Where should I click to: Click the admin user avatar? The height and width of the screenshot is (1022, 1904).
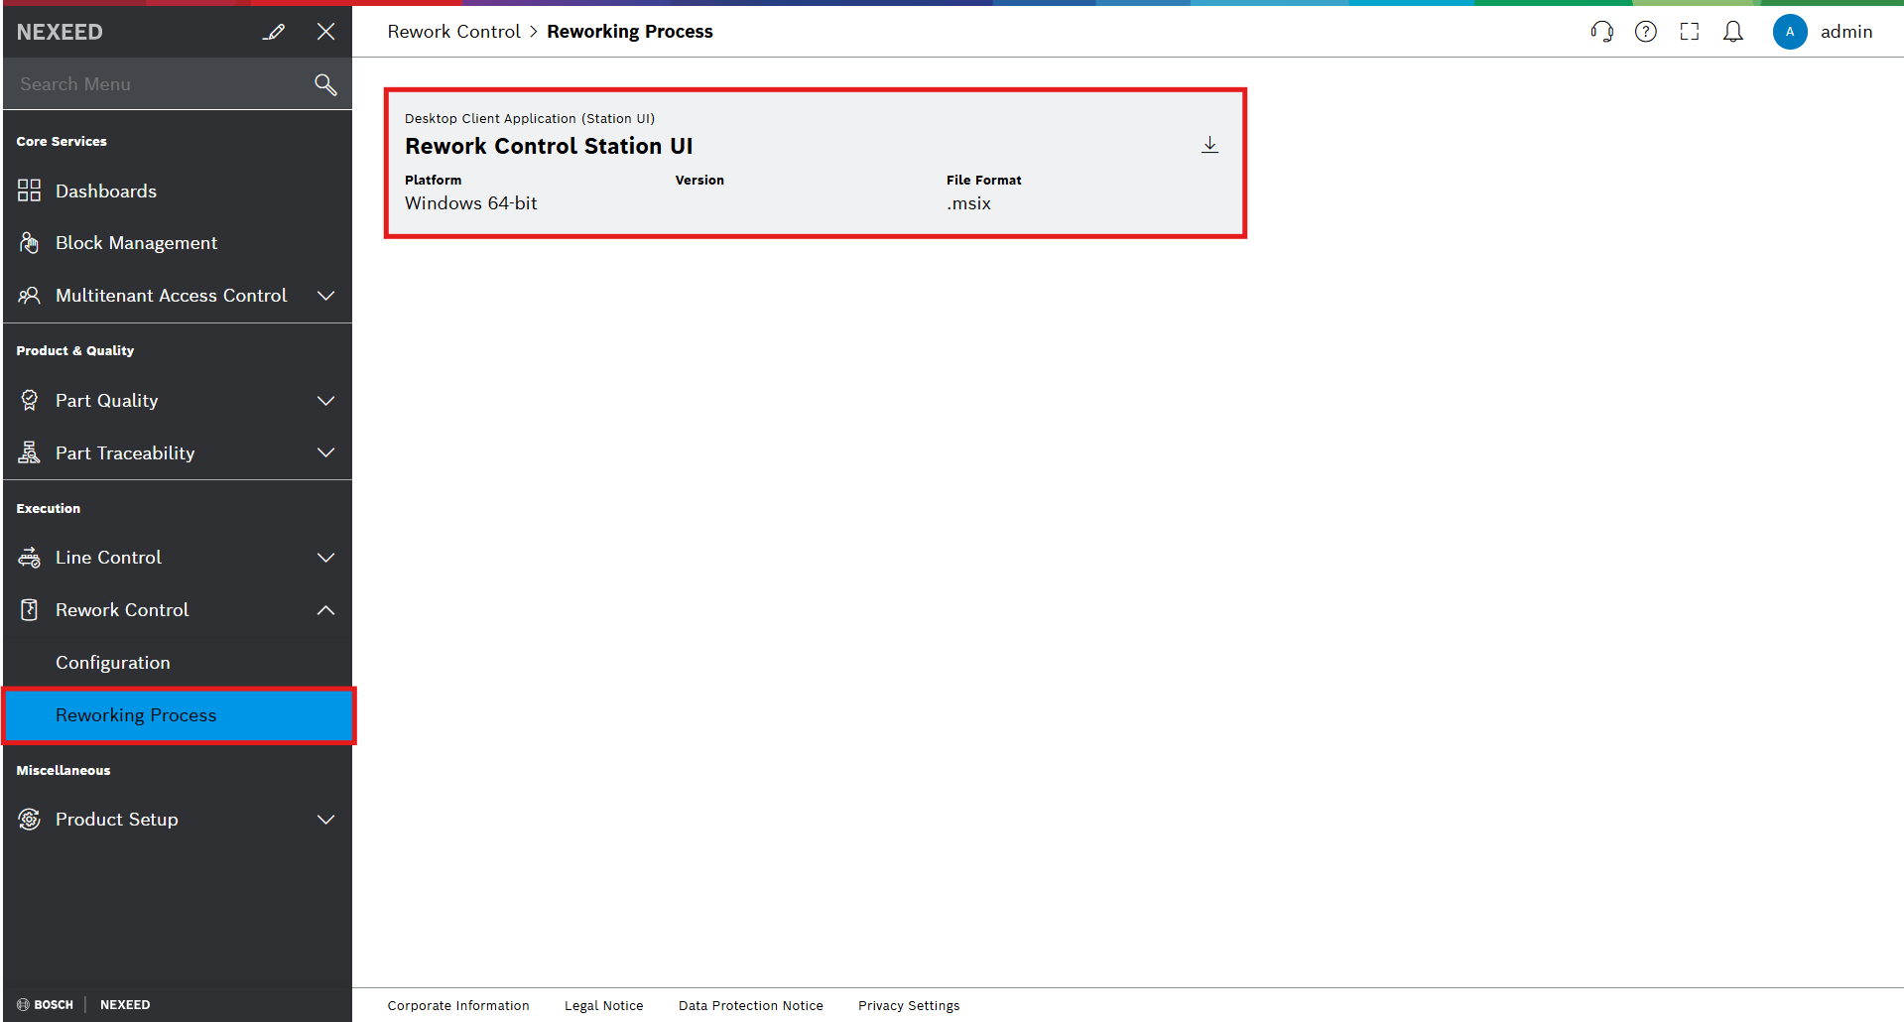(x=1789, y=32)
